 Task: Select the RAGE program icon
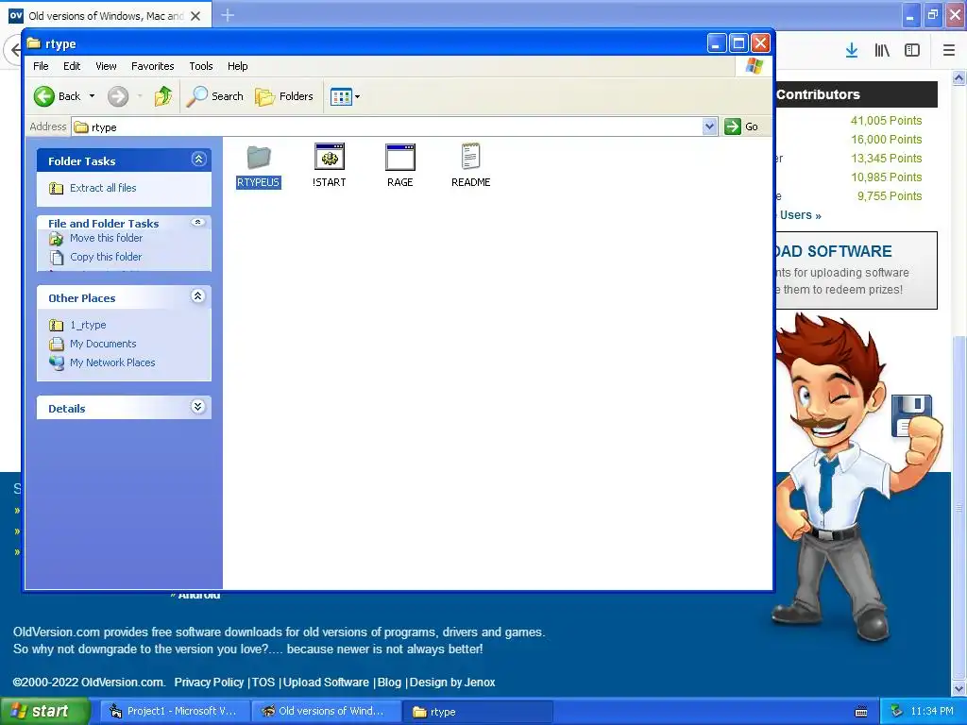tap(400, 158)
